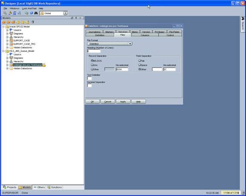Click the Apply button

123,101
